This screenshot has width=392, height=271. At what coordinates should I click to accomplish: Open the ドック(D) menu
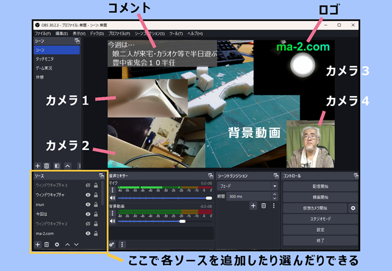click(97, 34)
